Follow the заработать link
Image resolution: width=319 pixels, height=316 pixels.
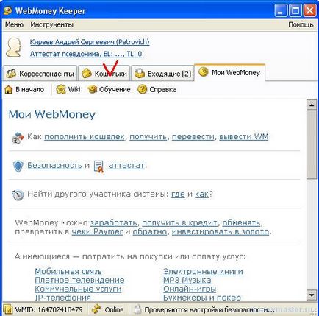click(x=114, y=222)
